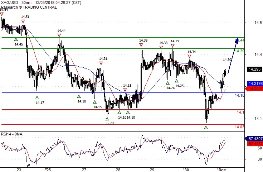Image resolution: width=263 pixels, height=172 pixels.
Task: Click the red triangle marker at 14.34
Action: pos(189,57)
